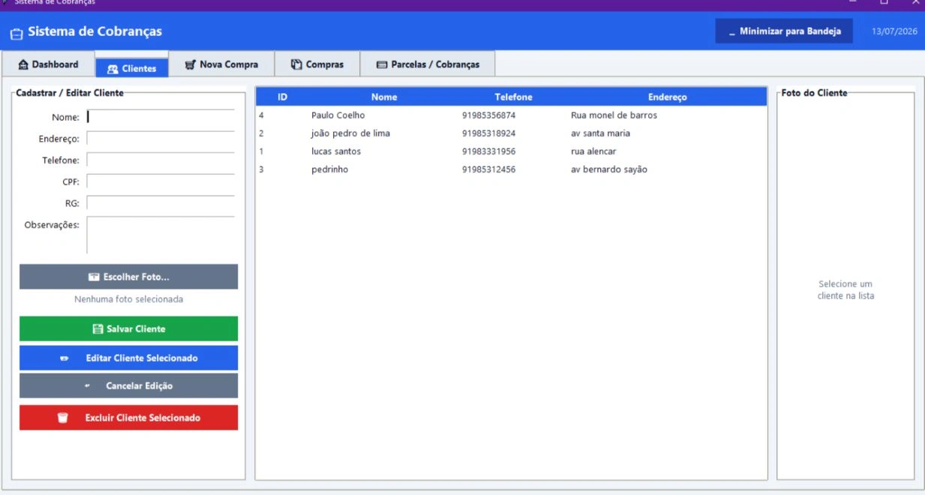Sort by the ID column header
The height and width of the screenshot is (495, 925).
coord(282,97)
